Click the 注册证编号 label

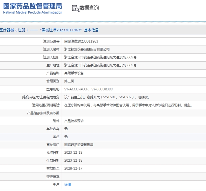51,42
